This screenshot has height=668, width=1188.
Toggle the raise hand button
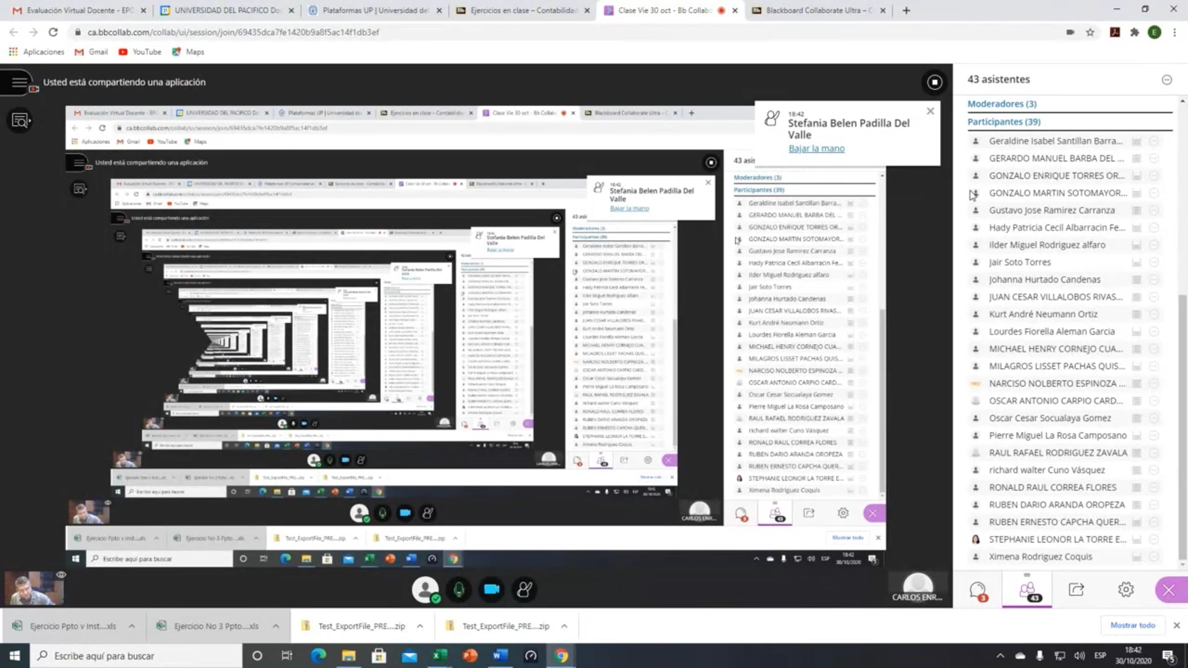click(x=524, y=590)
